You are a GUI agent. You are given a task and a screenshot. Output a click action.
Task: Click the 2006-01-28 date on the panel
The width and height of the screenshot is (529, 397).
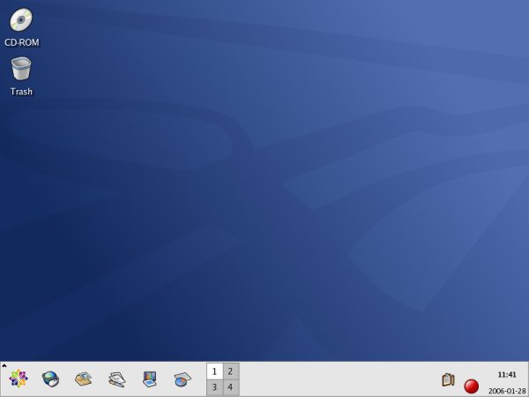coord(507,390)
